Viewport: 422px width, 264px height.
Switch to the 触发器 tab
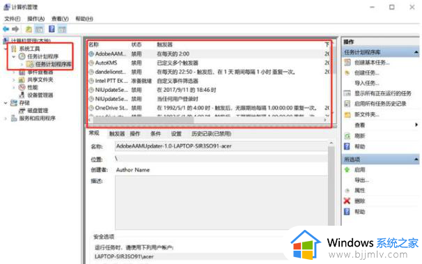coord(117,134)
